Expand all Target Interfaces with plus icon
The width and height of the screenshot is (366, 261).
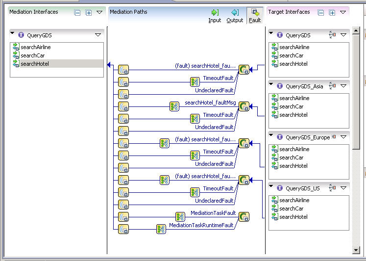[332, 13]
